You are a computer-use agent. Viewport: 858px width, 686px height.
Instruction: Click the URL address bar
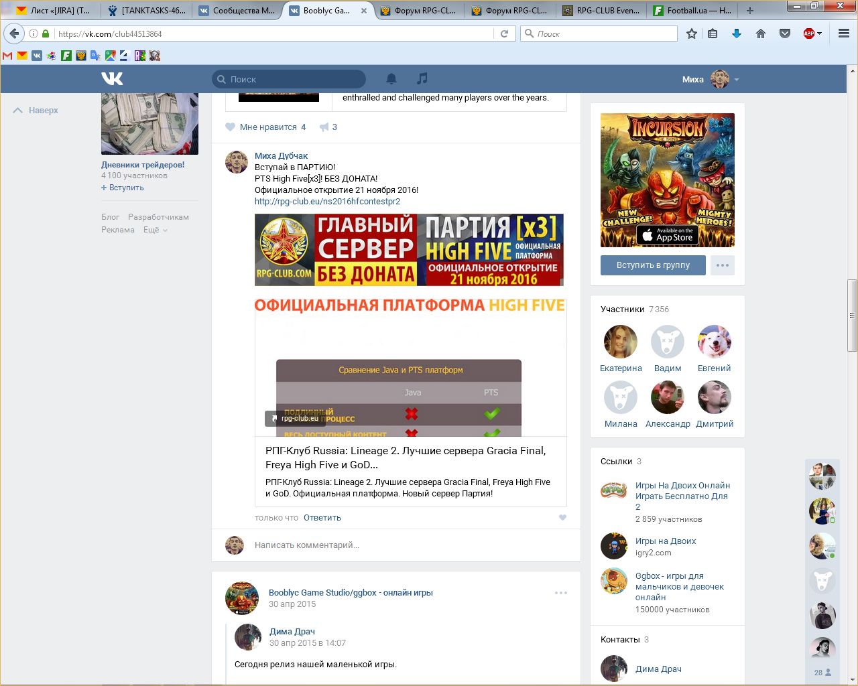click(x=275, y=33)
